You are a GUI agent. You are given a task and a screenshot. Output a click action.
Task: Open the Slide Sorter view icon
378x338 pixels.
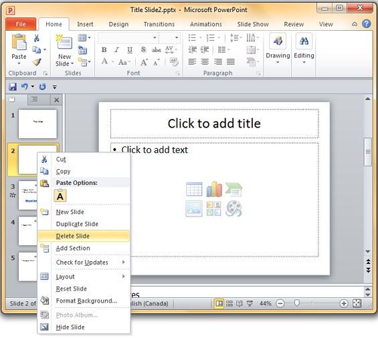coord(229,303)
